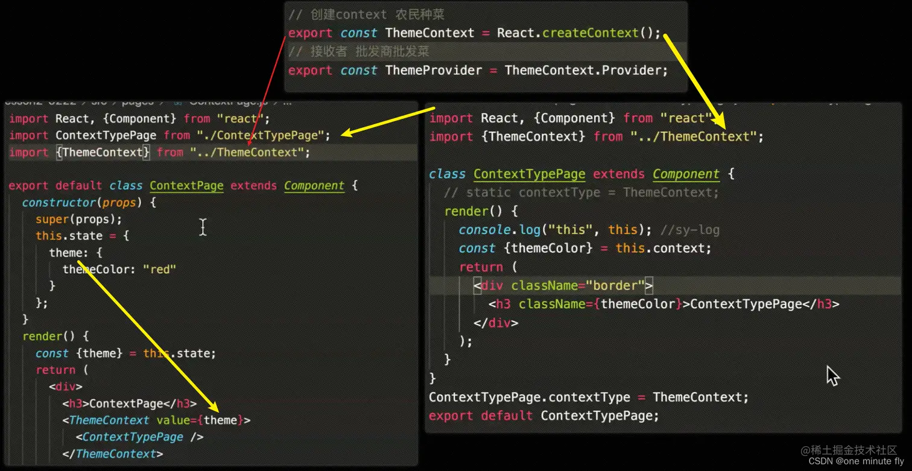Click the closing tag "</ThemeContext>"
912x471 pixels.
[x=113, y=454]
